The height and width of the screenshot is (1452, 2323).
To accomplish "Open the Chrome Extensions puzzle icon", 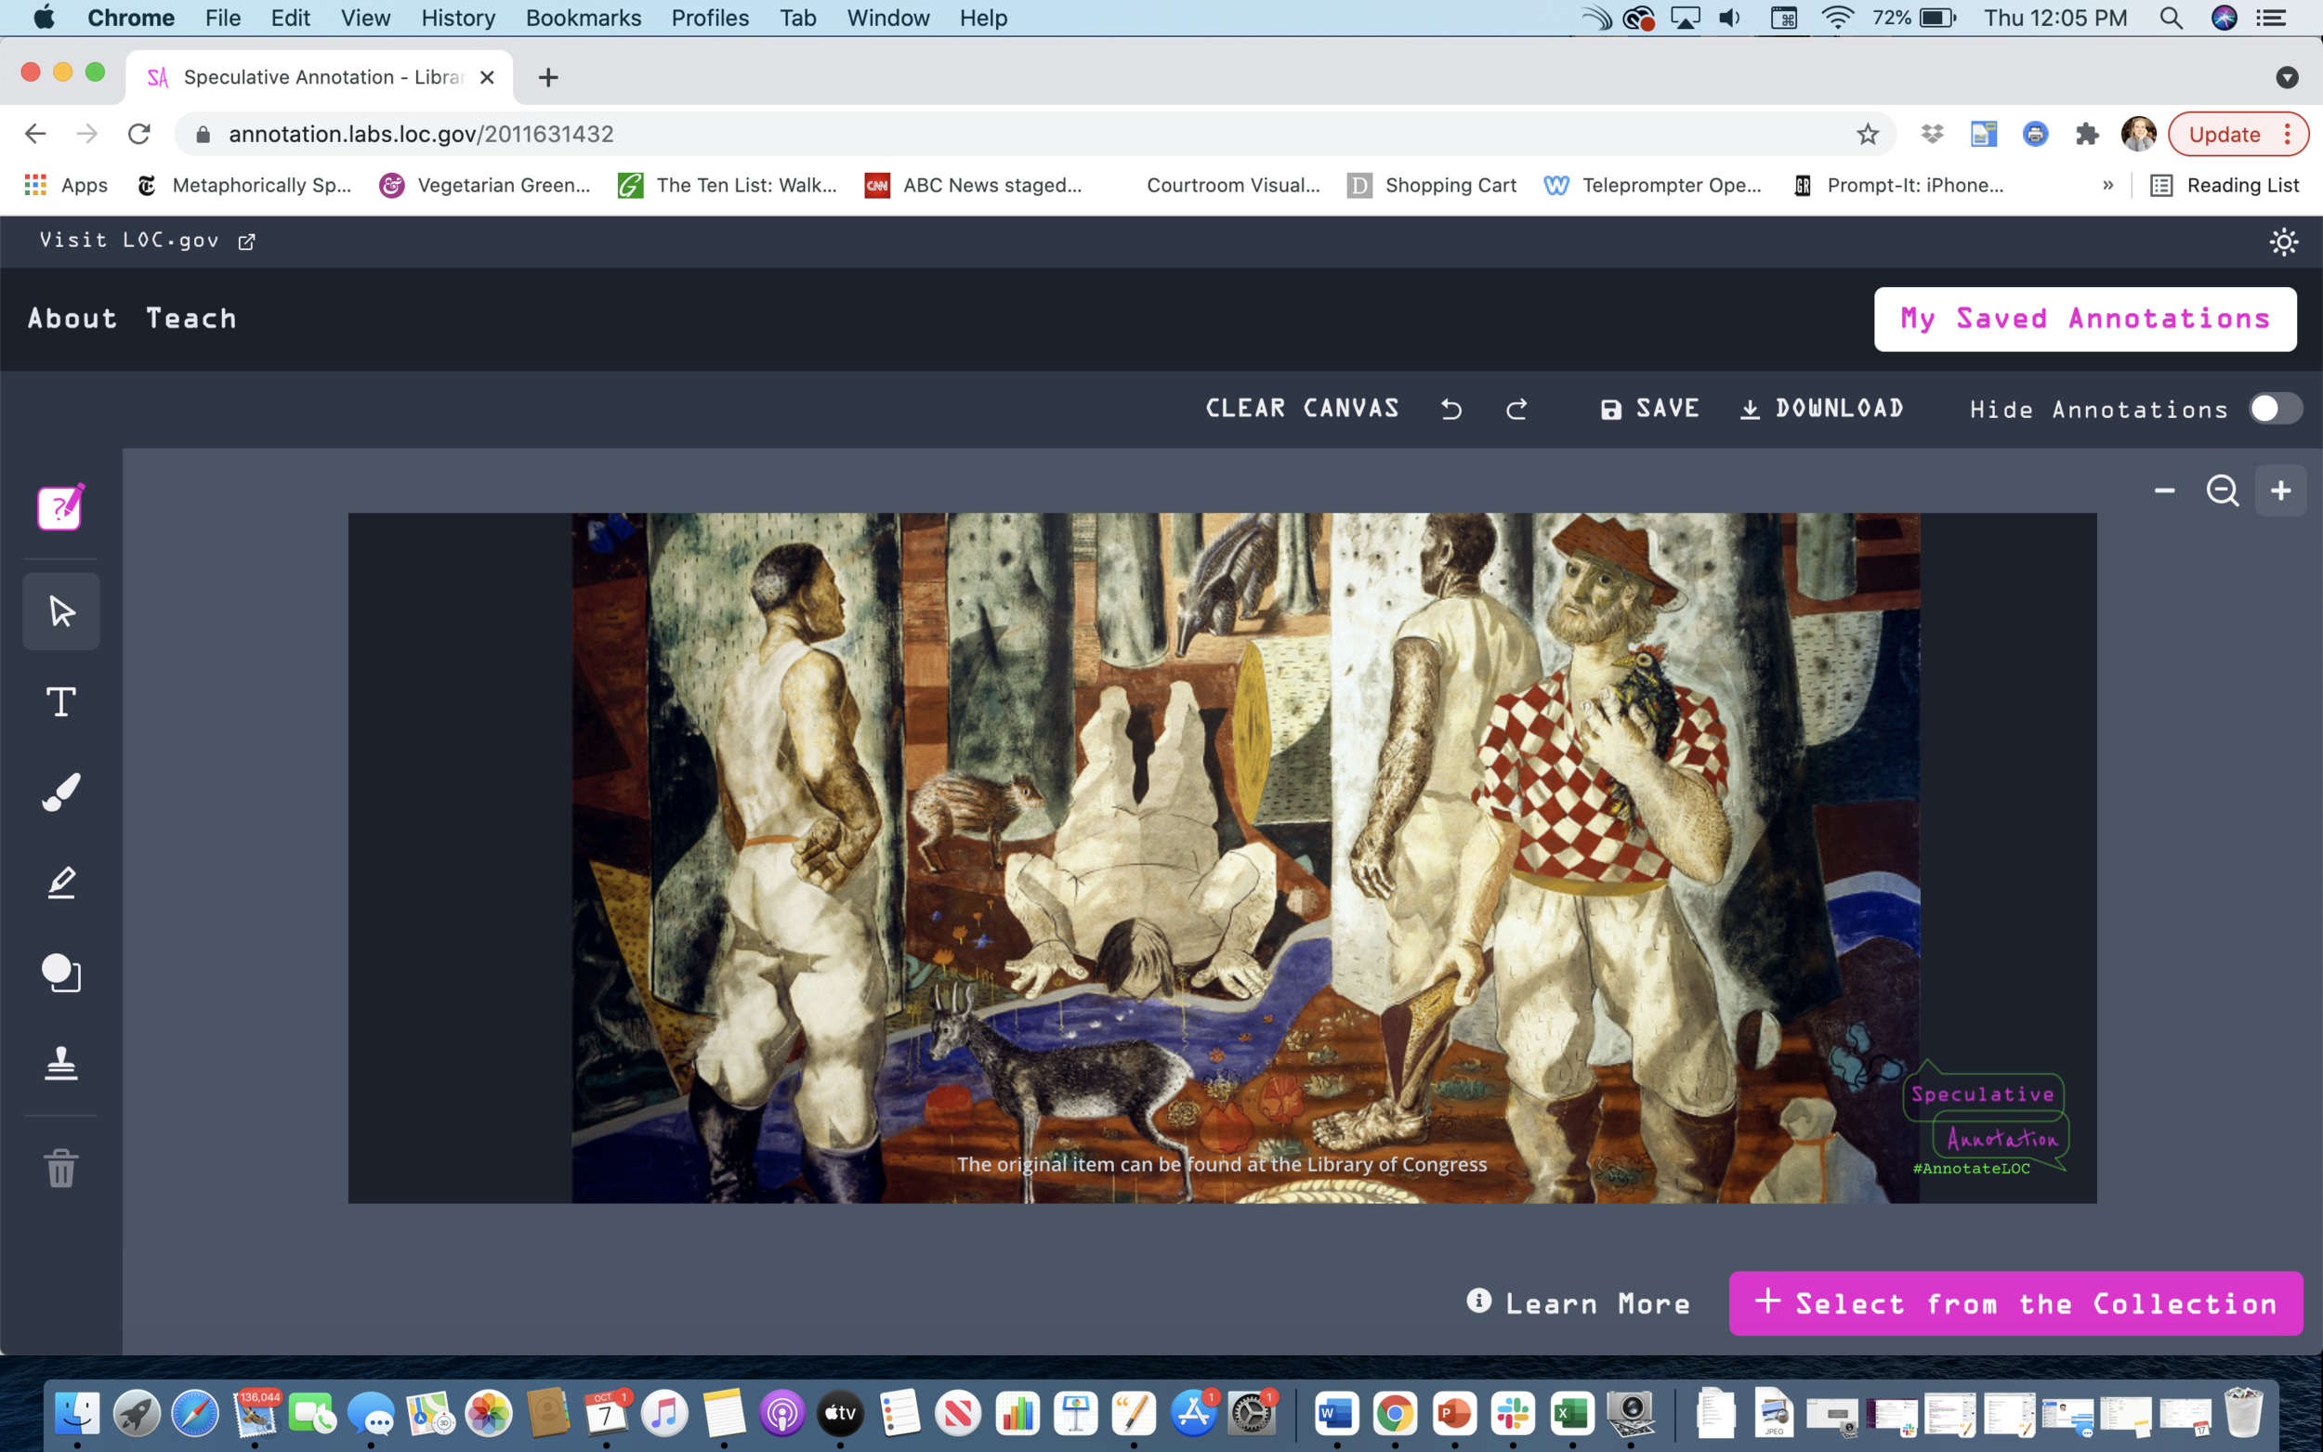I will coord(2087,135).
